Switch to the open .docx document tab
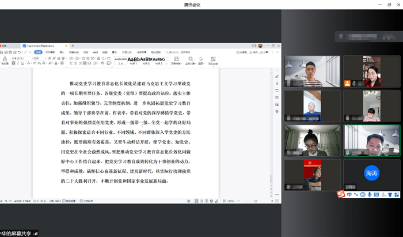403x237 pixels. (45, 46)
